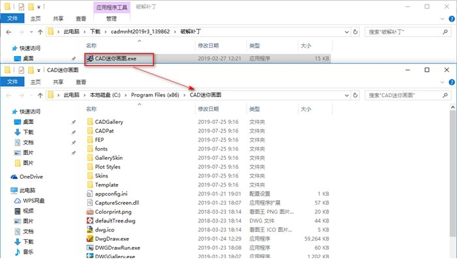Screen dimensions: 457x268
Task: Sort by 大小 column in CAD迷你画图 window
Action: tap(306, 109)
